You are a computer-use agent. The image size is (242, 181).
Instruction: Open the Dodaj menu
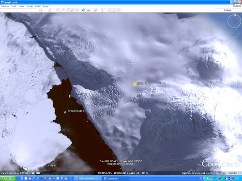pos(38,6)
